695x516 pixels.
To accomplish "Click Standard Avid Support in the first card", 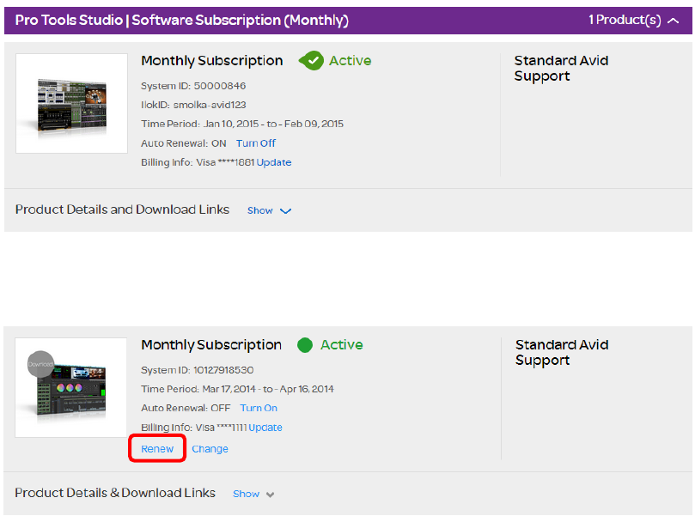I will [561, 69].
